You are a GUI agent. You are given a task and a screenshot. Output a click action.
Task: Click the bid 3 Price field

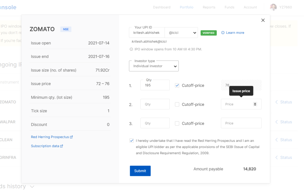[x=241, y=123]
